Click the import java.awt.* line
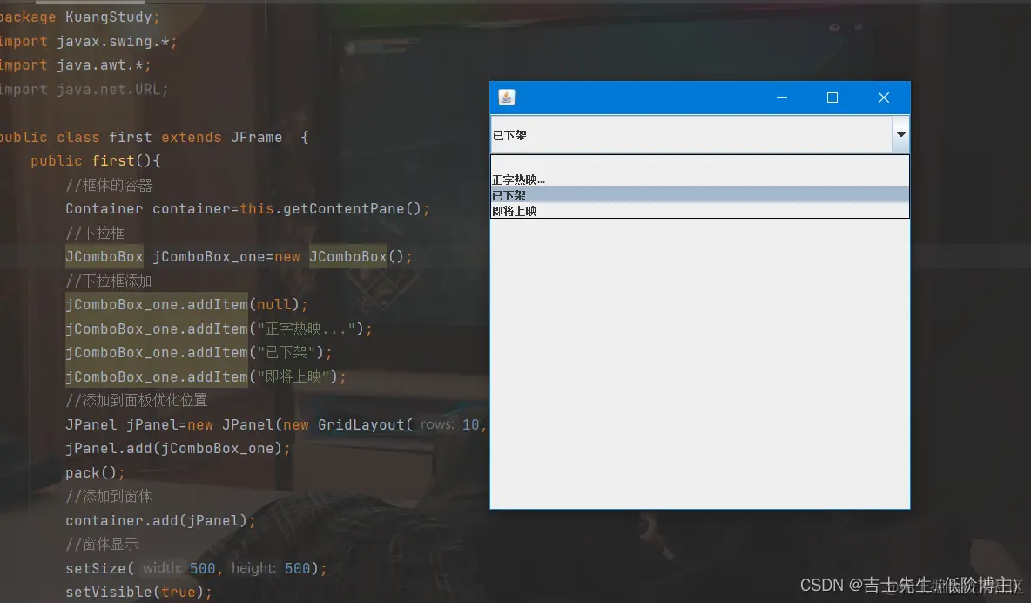 pos(75,65)
